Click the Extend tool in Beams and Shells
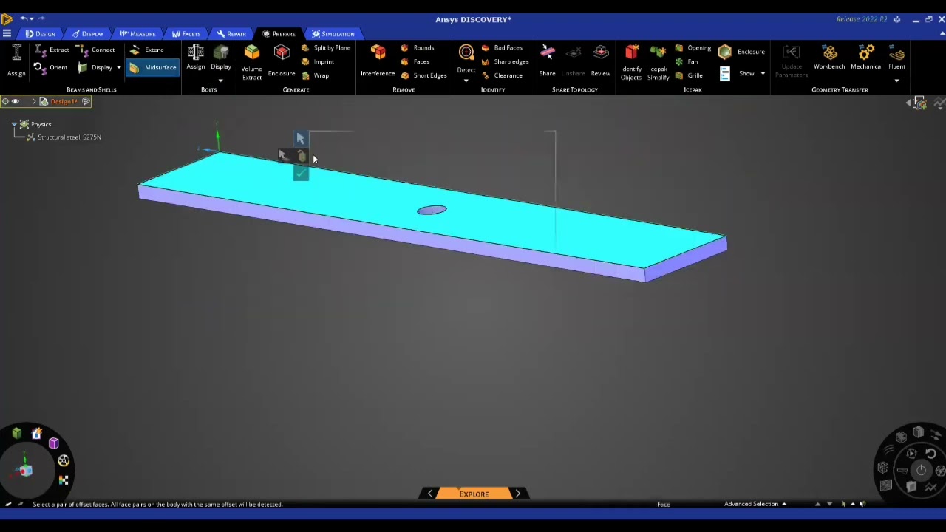Screen dimensions: 946x532 146,50
